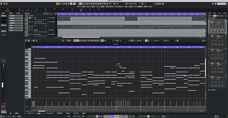The image size is (228, 118).
Task: Click the add 机架乐器 plus button
Action: point(209,90)
